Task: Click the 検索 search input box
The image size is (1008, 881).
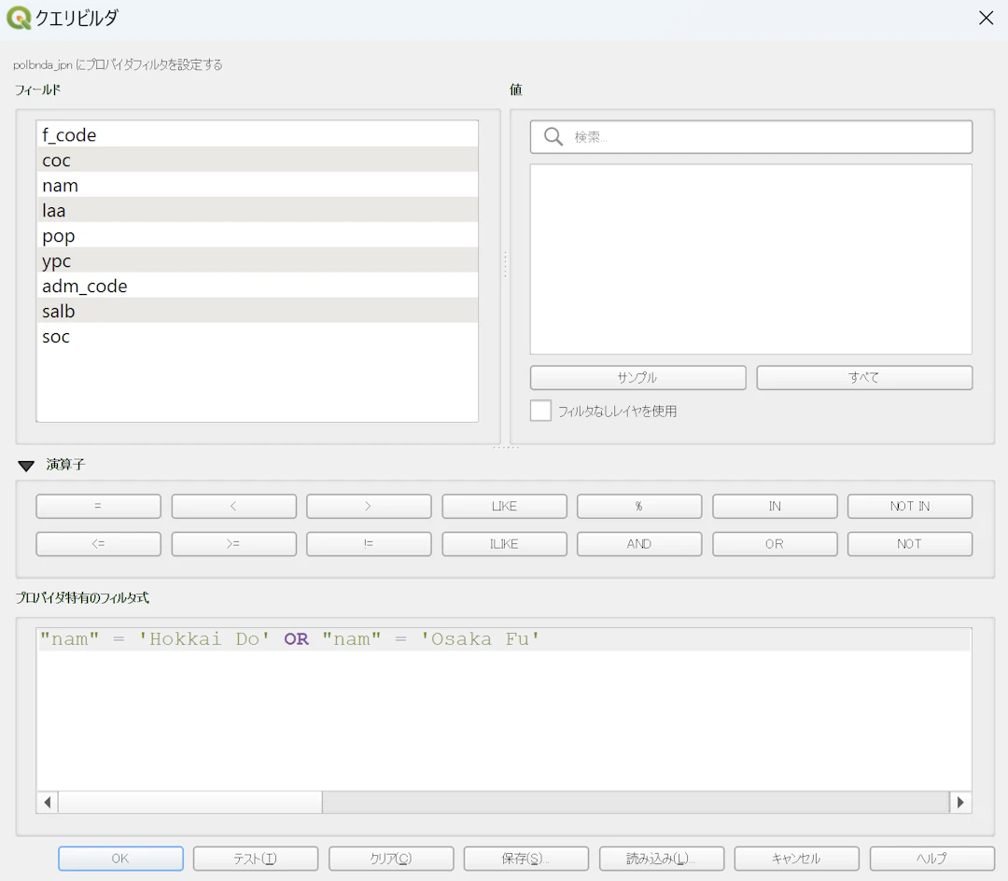Action: 750,137
